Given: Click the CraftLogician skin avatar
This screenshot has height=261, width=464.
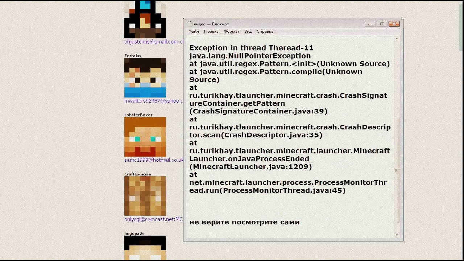Looking at the screenshot, I should click(145, 196).
